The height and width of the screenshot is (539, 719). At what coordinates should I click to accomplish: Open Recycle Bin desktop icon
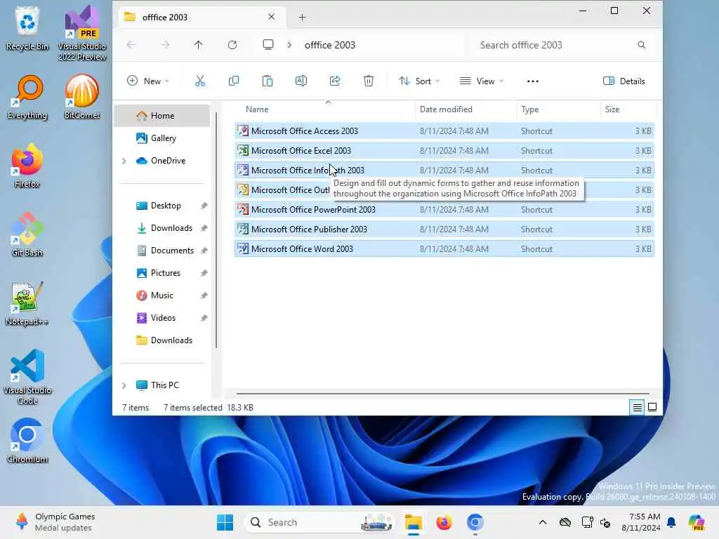click(x=27, y=28)
